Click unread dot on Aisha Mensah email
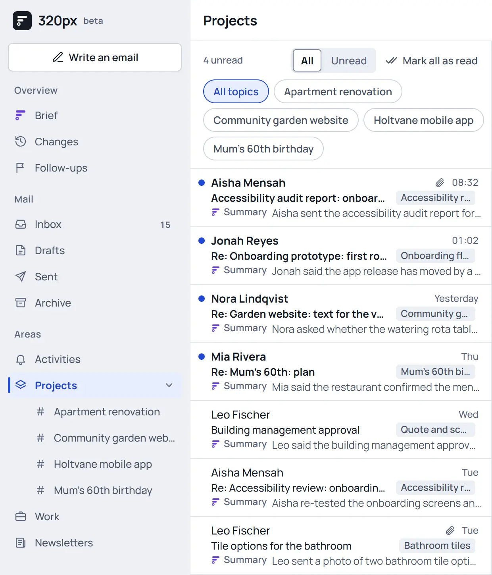 coord(202,183)
